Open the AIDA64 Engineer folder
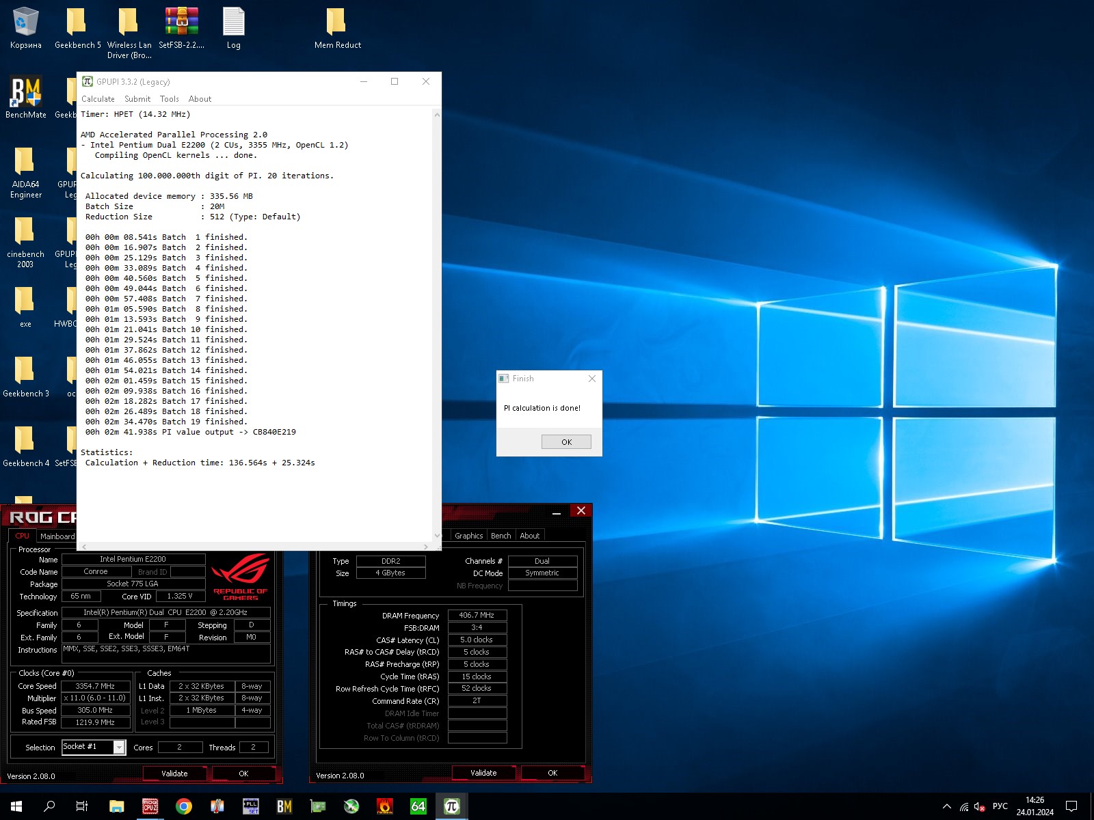The width and height of the screenshot is (1094, 820). click(x=25, y=172)
